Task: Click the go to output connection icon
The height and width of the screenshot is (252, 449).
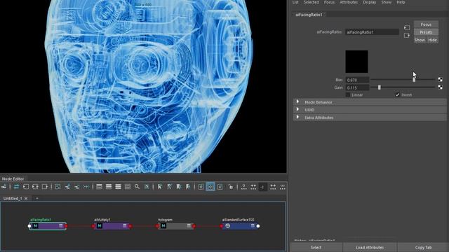Action: click(407, 36)
